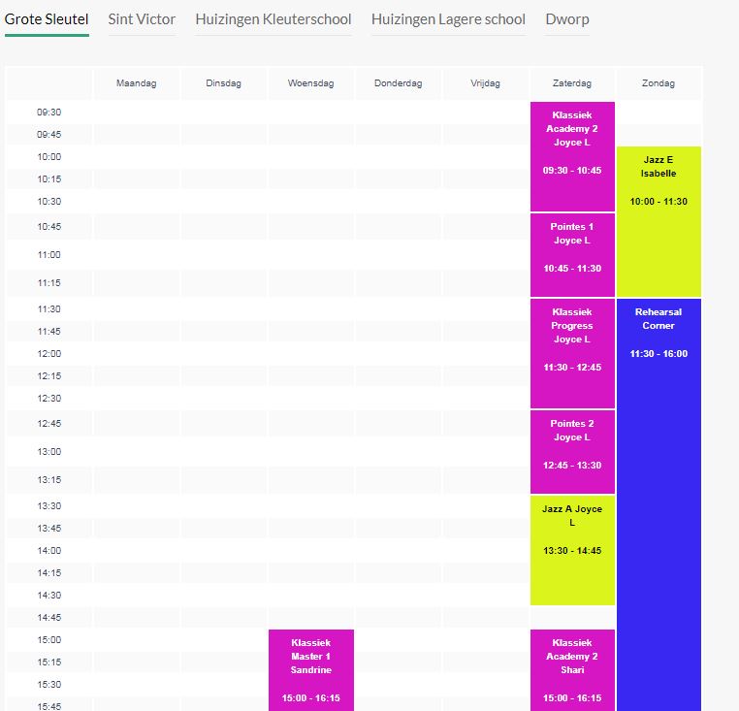Image resolution: width=739 pixels, height=711 pixels.
Task: Open the Pointes 1 Joyce L class
Action: tap(572, 255)
